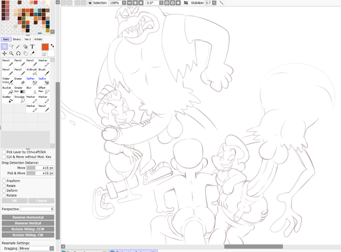Select the Text tool

[x=32, y=47]
